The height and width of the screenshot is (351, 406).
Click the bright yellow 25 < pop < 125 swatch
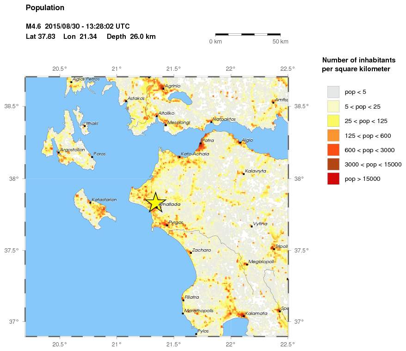point(333,121)
